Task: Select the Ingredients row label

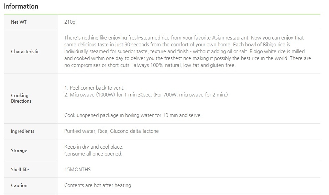Action: (x=23, y=131)
